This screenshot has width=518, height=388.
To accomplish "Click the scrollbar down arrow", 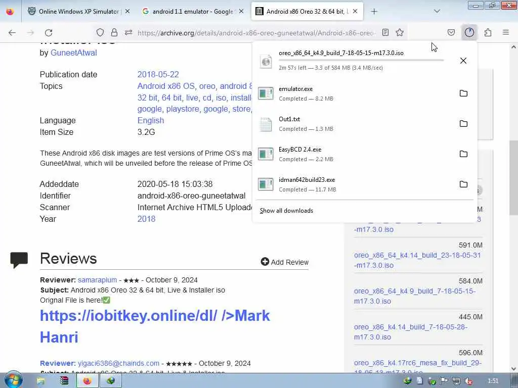I will 513,369.
